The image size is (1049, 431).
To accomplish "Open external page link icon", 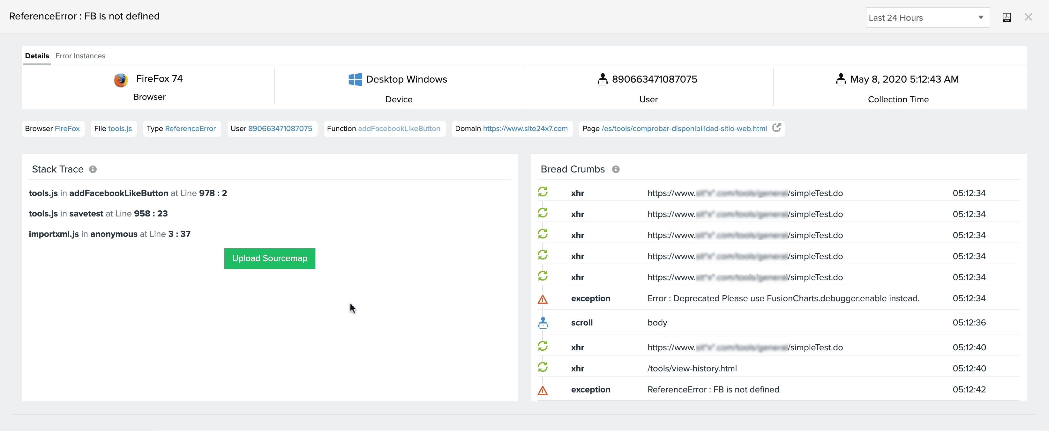I will (776, 128).
